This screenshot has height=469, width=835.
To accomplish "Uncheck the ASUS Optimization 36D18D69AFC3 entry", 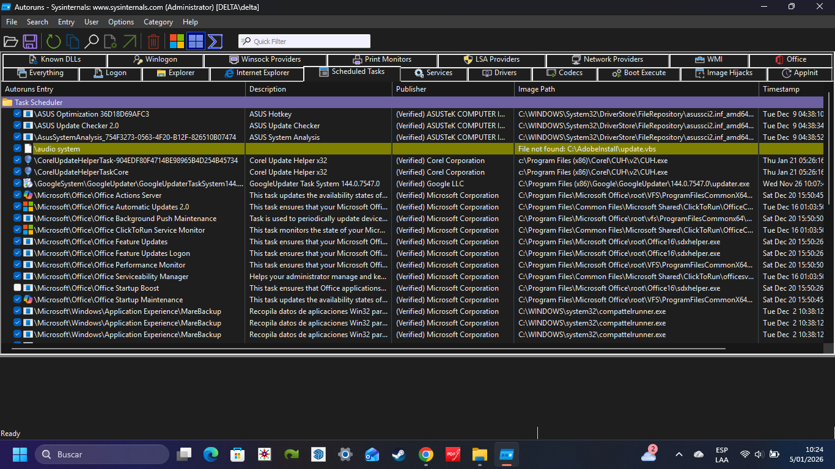I will point(17,114).
